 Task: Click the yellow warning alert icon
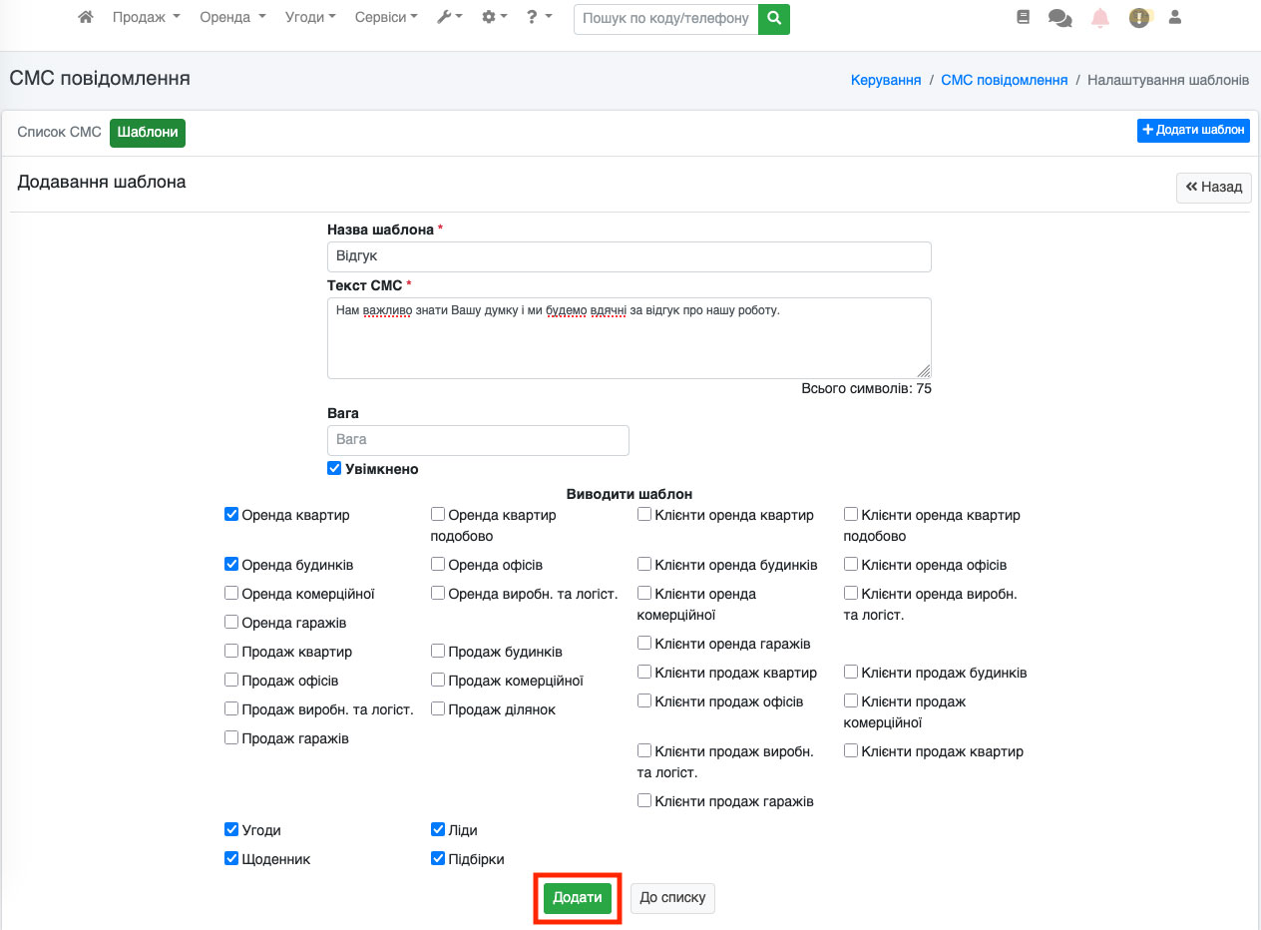tap(1139, 18)
